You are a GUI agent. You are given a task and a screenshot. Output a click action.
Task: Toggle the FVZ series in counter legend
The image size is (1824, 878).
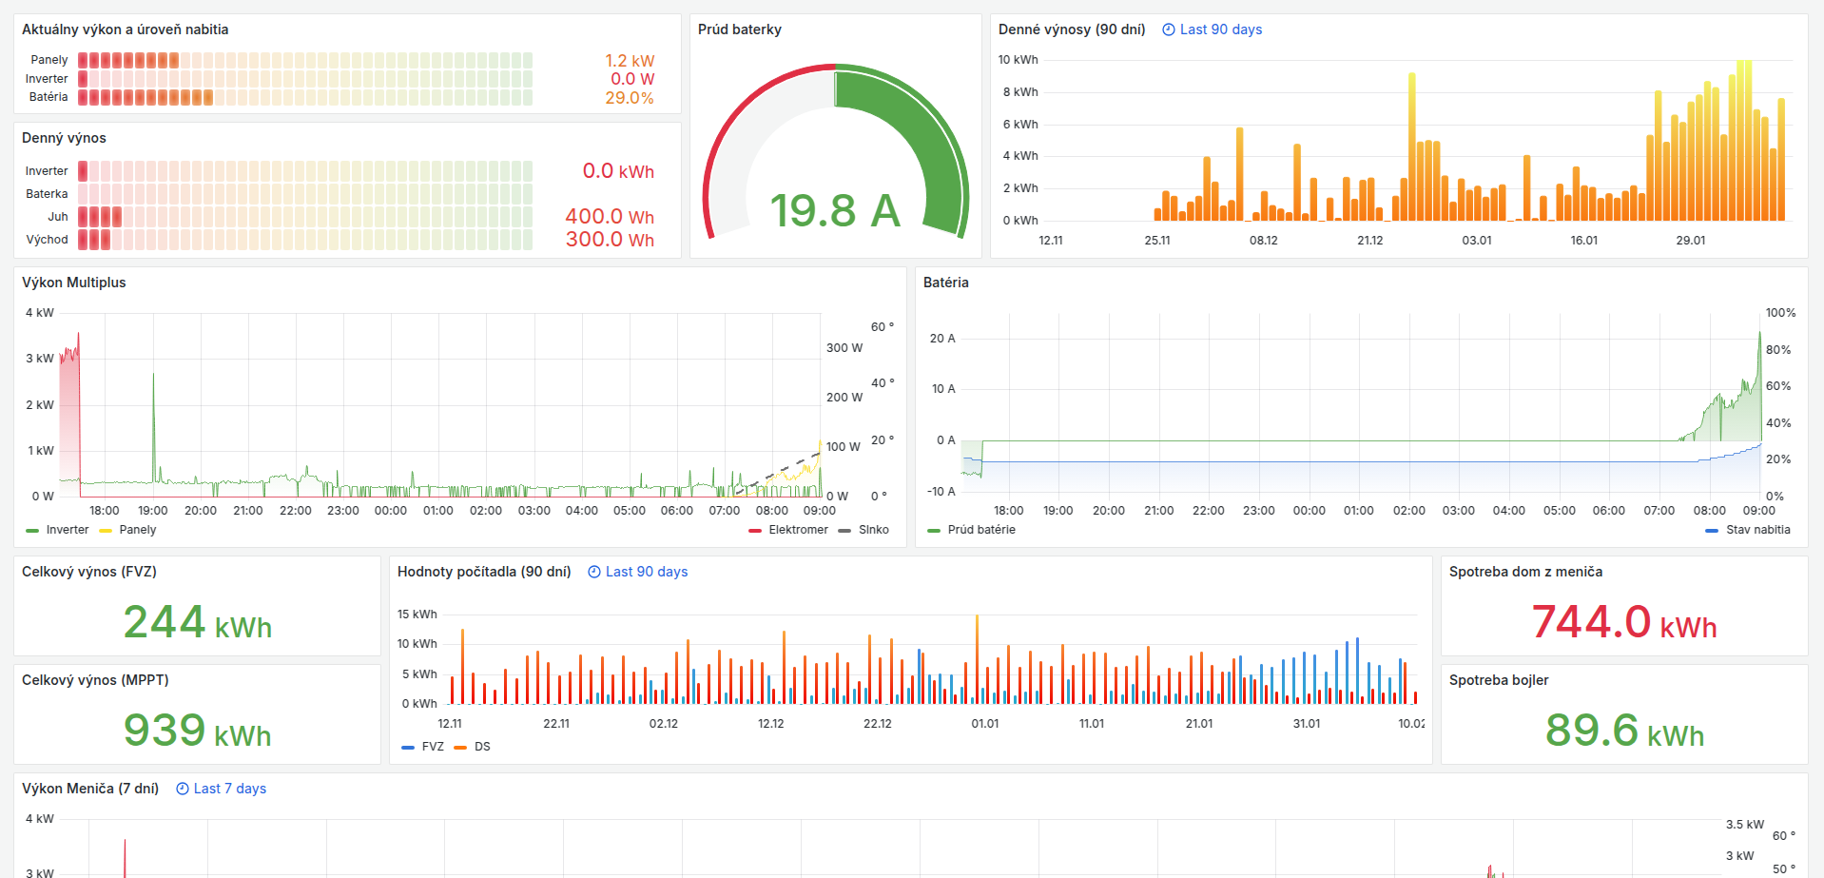433,747
